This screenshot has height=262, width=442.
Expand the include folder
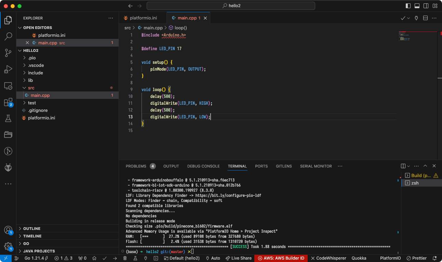pos(67,73)
